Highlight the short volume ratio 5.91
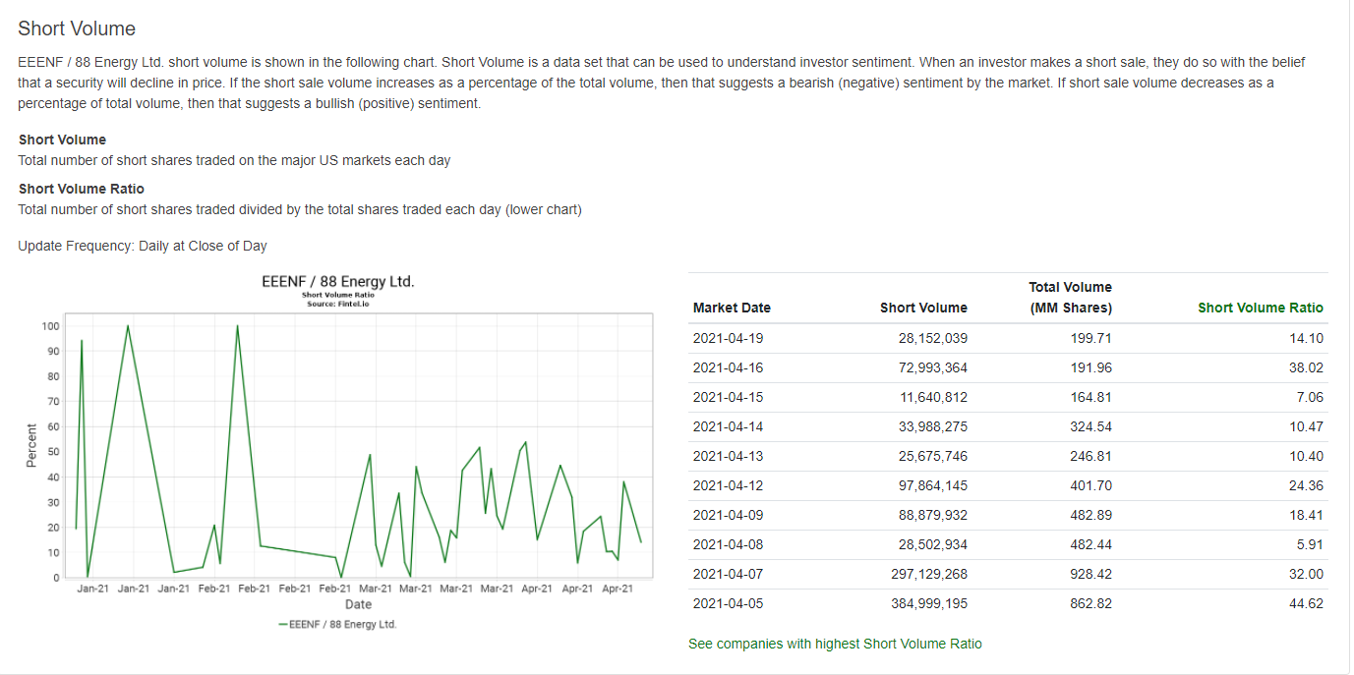1354x675 pixels. (x=1310, y=544)
